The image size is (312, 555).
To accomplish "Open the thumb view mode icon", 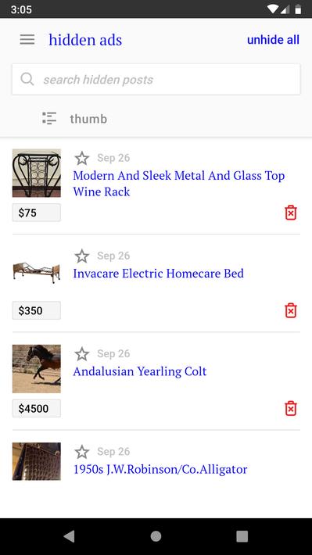I will [49, 119].
